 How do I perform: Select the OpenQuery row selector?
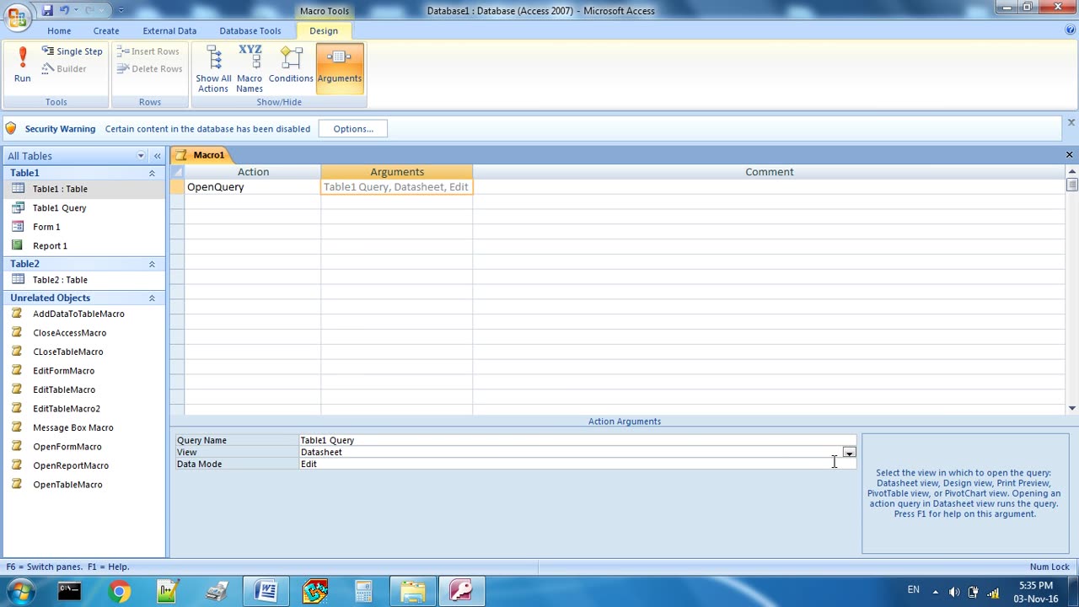coord(177,187)
